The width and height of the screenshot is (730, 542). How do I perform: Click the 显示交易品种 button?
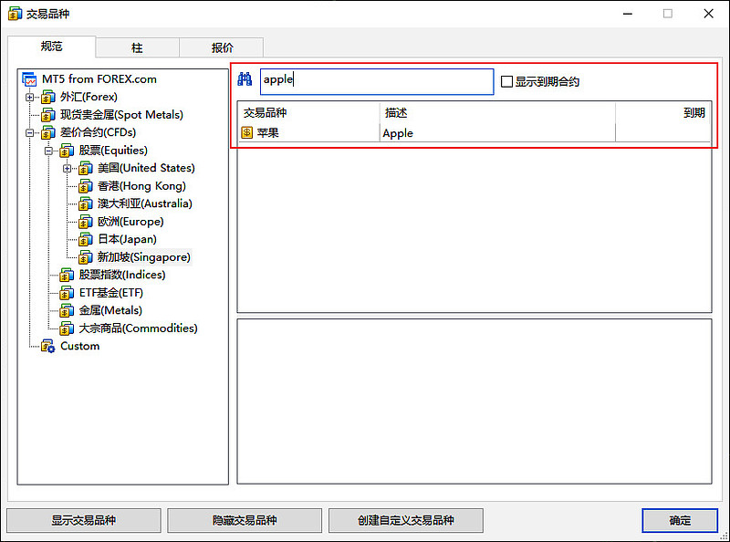click(x=84, y=520)
